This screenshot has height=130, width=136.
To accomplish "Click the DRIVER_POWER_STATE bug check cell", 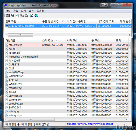I will tap(81, 26).
